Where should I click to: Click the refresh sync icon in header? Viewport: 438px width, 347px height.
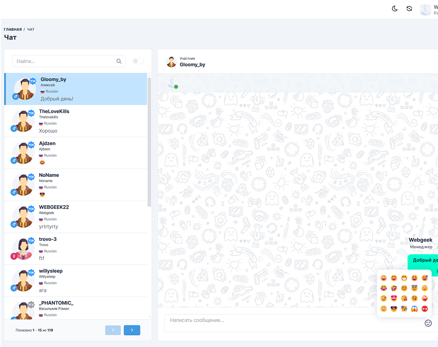(409, 9)
